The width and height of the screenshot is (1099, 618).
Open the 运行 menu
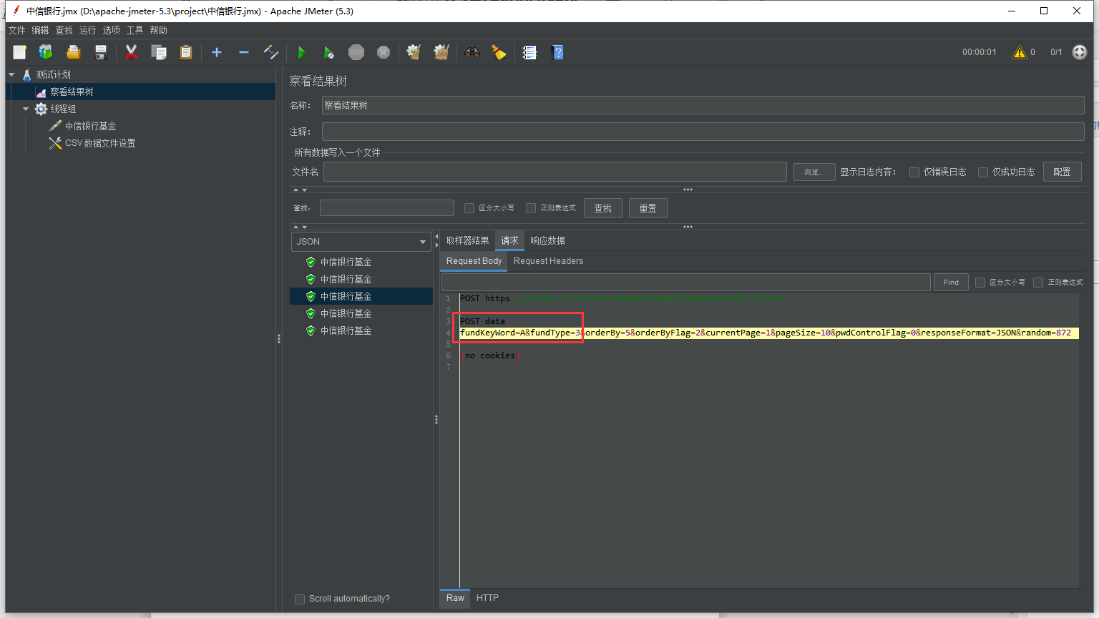87,30
